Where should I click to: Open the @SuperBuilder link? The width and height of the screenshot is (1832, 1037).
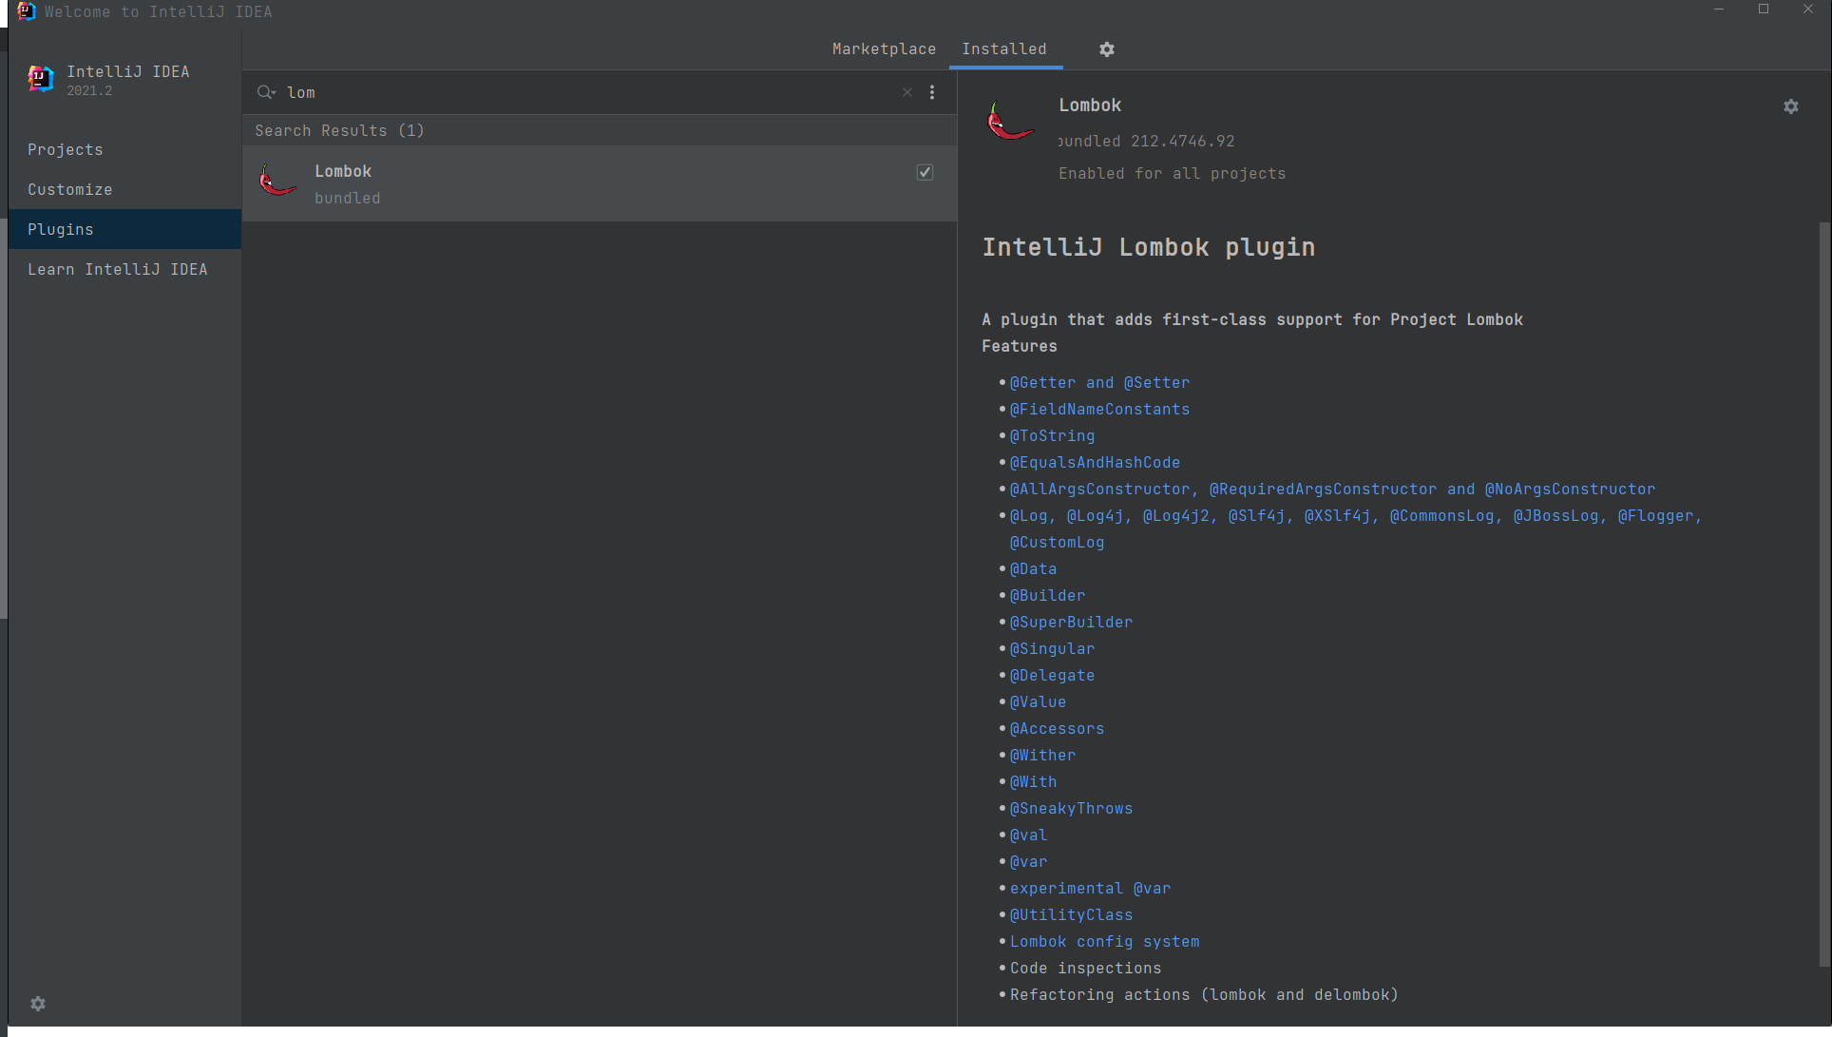tap(1071, 622)
